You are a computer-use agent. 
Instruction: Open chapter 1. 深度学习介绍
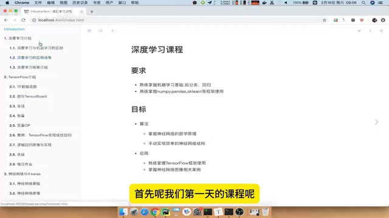pos(18,38)
